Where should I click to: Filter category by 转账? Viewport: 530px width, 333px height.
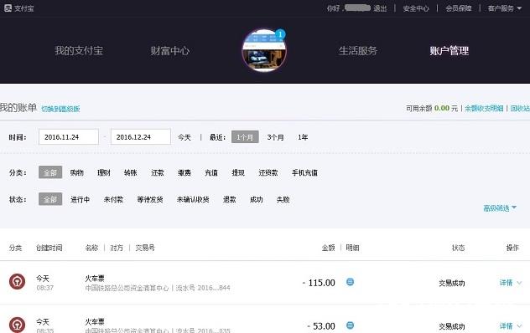(131, 172)
